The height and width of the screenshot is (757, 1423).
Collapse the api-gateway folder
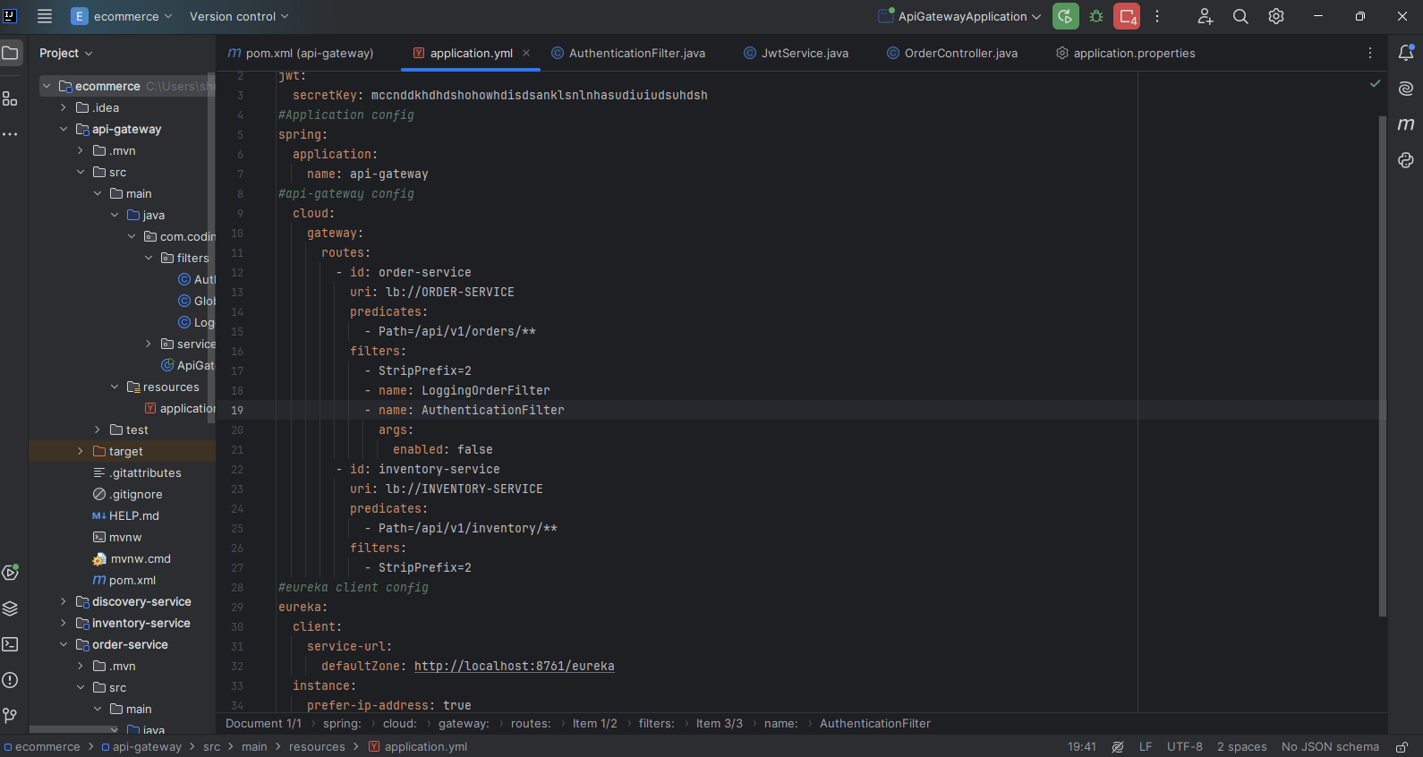[64, 129]
